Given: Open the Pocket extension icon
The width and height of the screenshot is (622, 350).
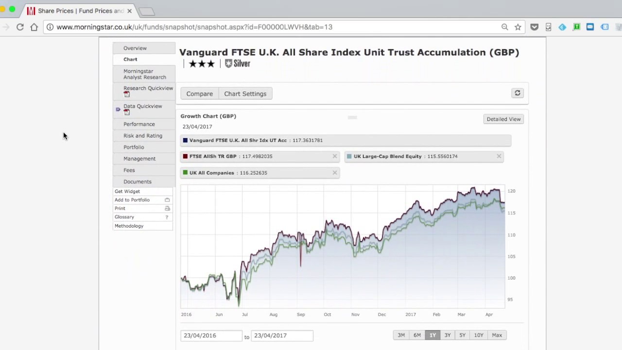Looking at the screenshot, I should tap(535, 27).
